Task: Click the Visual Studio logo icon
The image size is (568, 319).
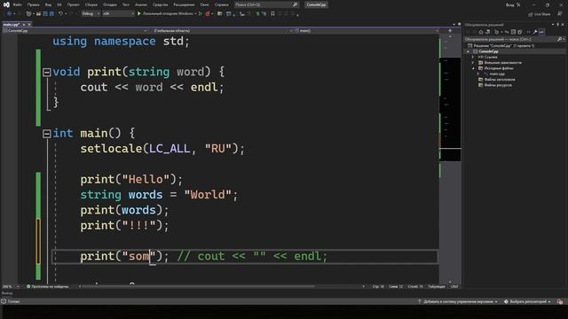Action: (6, 4)
